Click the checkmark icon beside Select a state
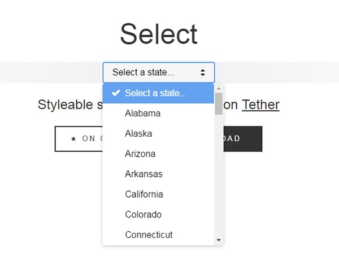 116,93
